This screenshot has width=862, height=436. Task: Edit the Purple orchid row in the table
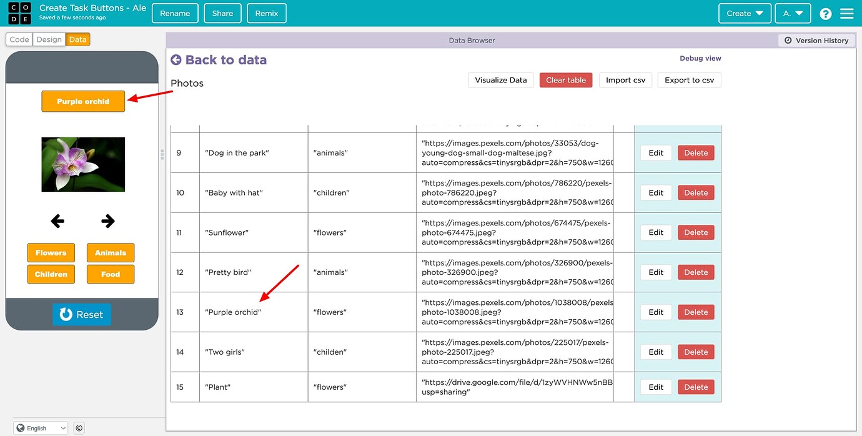(655, 312)
